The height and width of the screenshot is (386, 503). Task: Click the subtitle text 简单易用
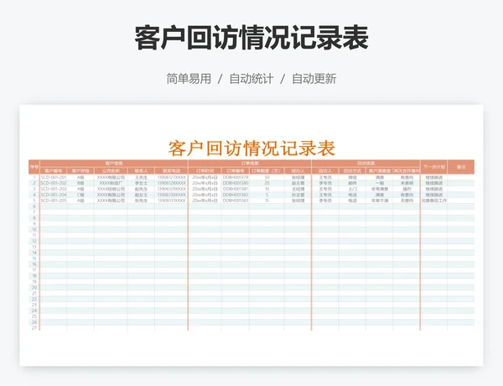189,79
